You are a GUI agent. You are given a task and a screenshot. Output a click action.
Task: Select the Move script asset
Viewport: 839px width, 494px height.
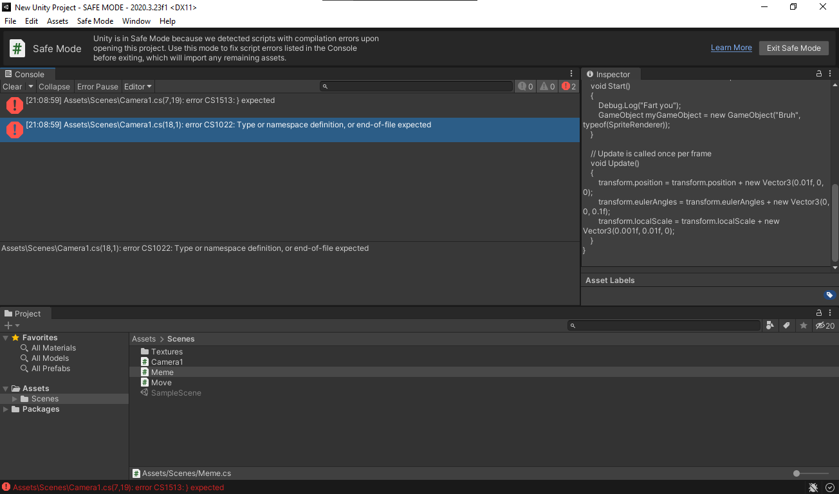(161, 383)
